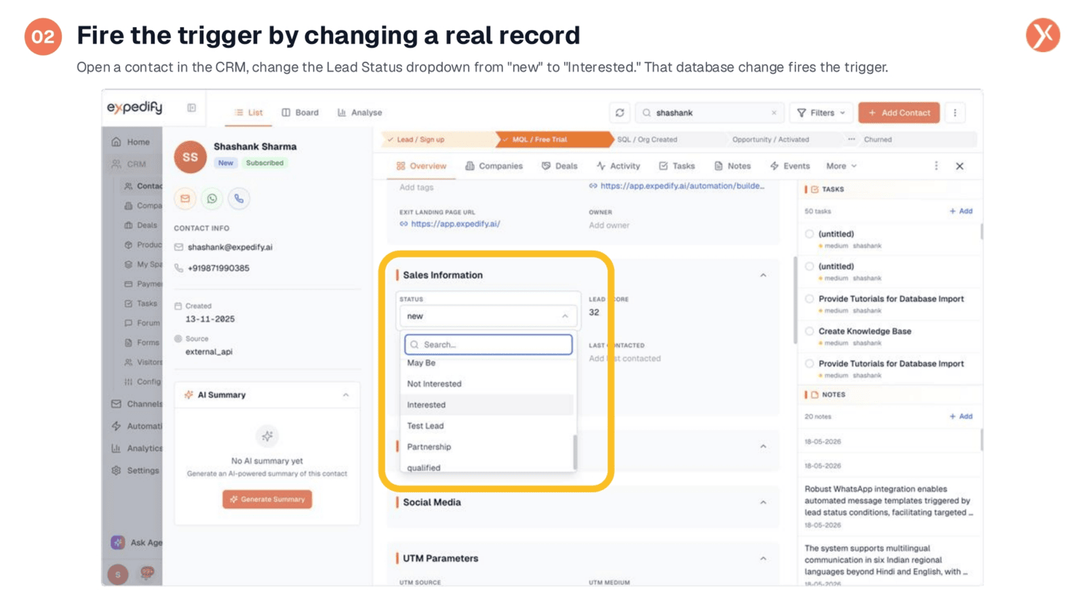
Task: Close the contact detail panel
Action: pyautogui.click(x=960, y=166)
